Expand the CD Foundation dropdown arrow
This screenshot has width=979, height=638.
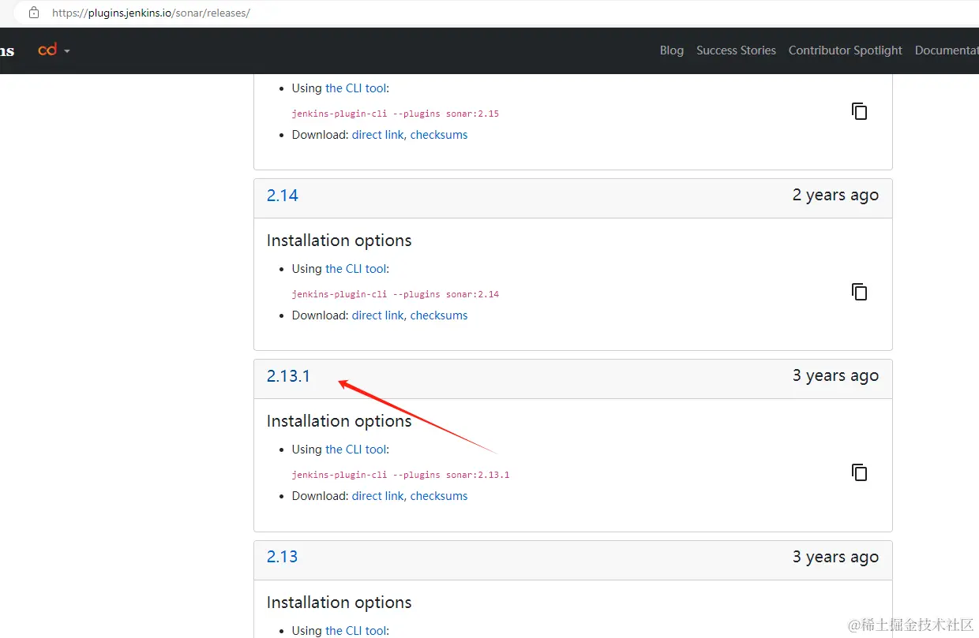click(x=67, y=51)
